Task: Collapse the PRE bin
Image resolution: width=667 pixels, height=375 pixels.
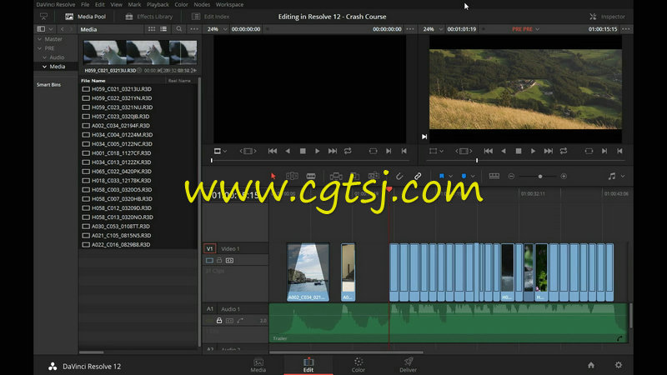Action: 40,48
